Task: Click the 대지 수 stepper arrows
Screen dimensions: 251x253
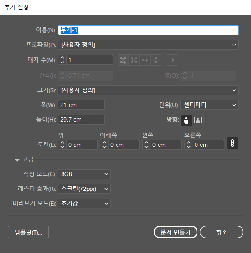Action: [62, 60]
